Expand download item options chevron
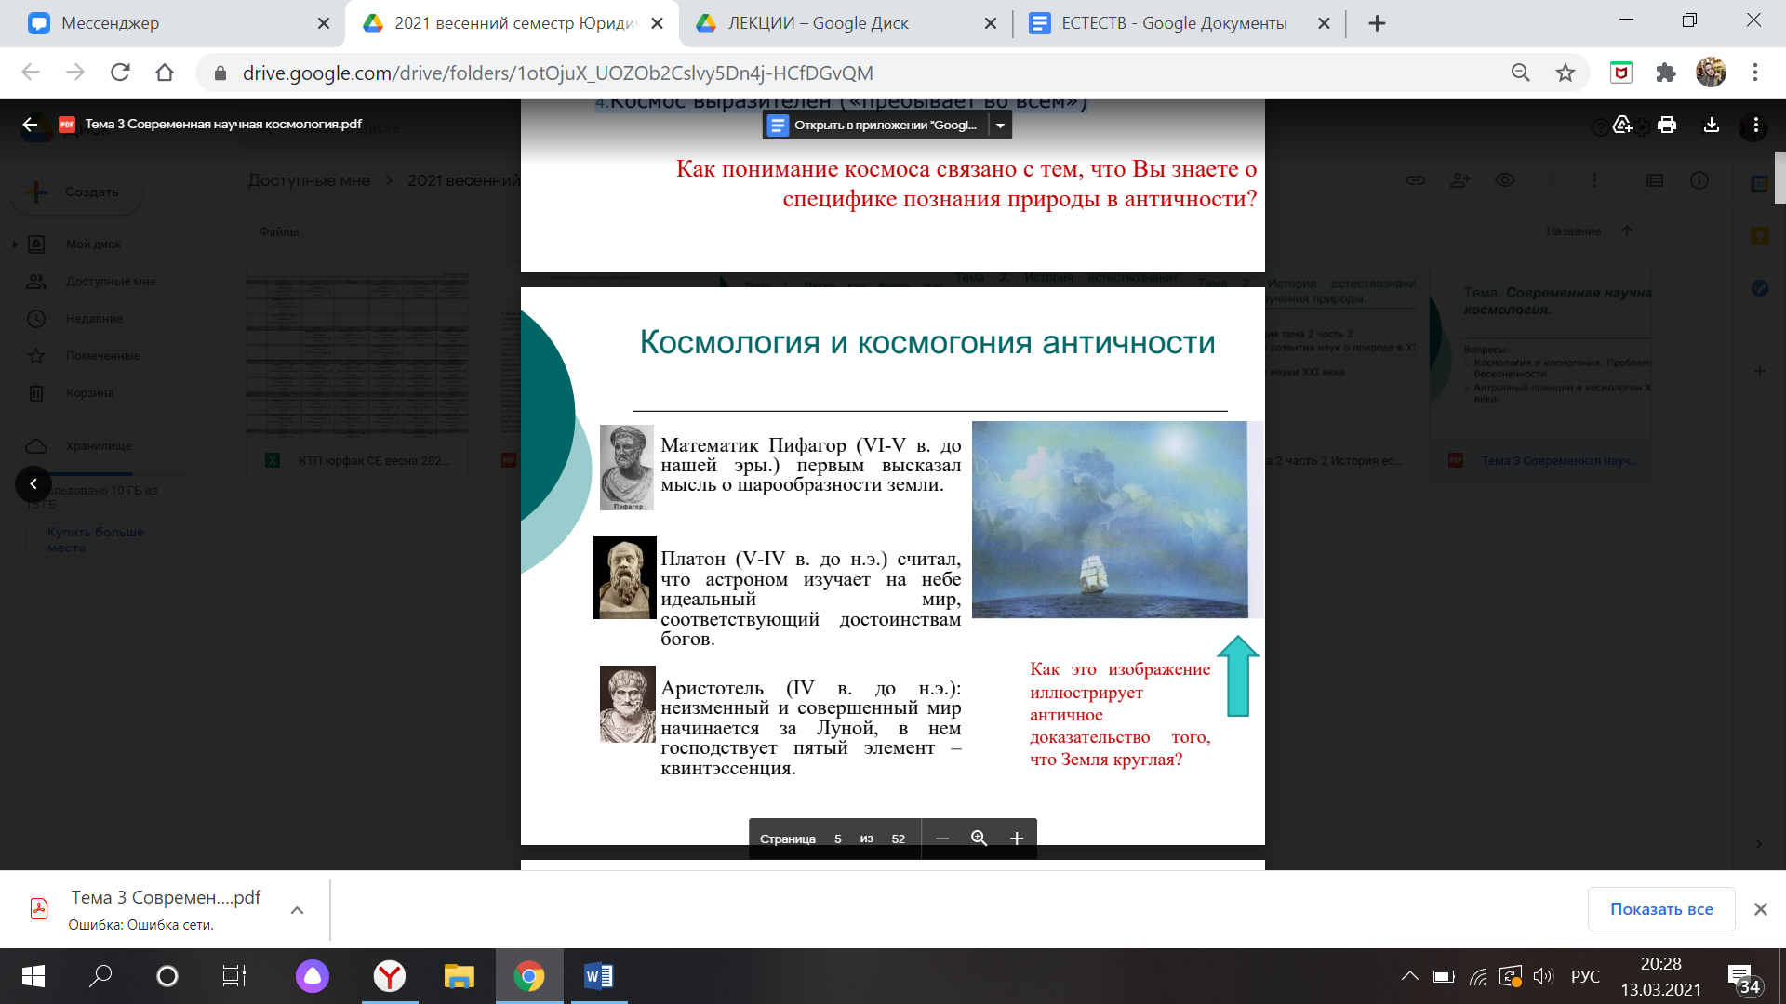This screenshot has height=1004, width=1786. coord(298,910)
